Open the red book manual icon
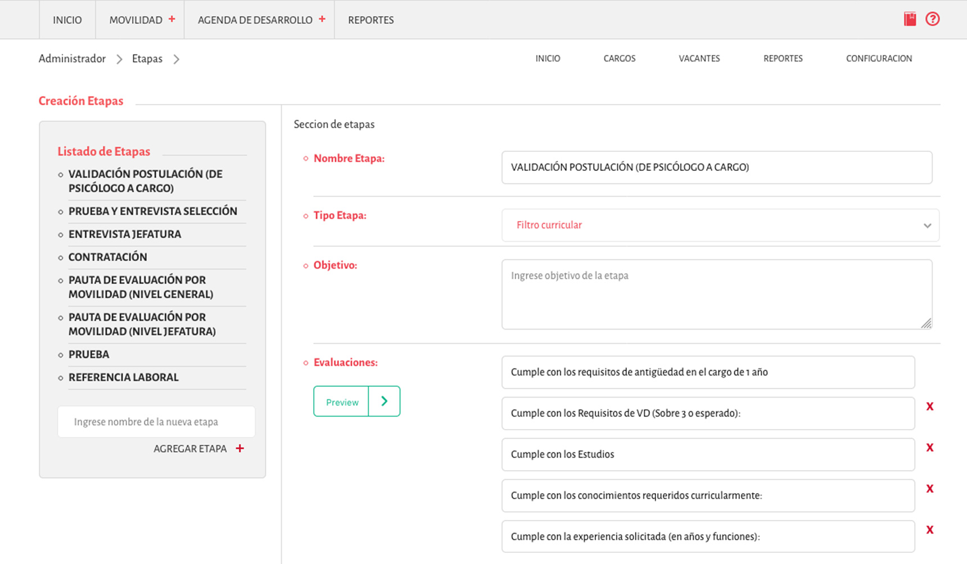Image resolution: width=967 pixels, height=564 pixels. point(910,19)
